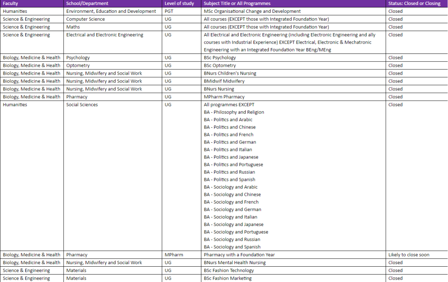
Task: Click the MPharm Pharmacy subject cell
Action: (224, 97)
